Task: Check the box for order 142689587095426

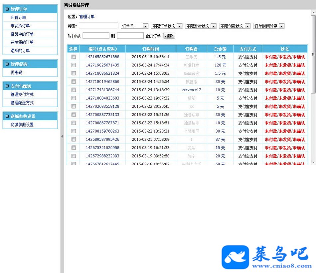Action: pos(74,139)
